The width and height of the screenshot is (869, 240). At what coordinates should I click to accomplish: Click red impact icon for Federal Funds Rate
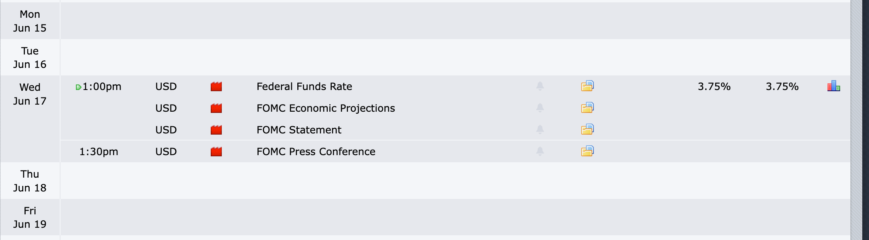(216, 86)
